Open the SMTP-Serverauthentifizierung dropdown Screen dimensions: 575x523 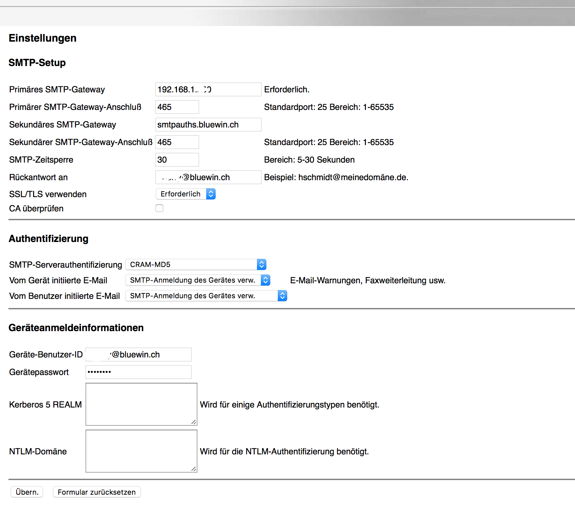pyautogui.click(x=195, y=265)
